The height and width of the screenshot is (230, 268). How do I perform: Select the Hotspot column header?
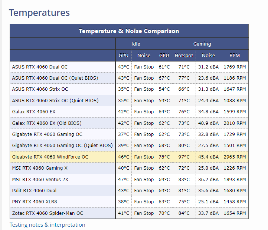coord(184,56)
